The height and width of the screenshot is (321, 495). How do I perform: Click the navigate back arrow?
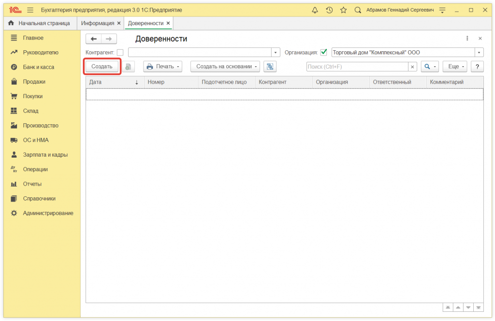pos(94,39)
